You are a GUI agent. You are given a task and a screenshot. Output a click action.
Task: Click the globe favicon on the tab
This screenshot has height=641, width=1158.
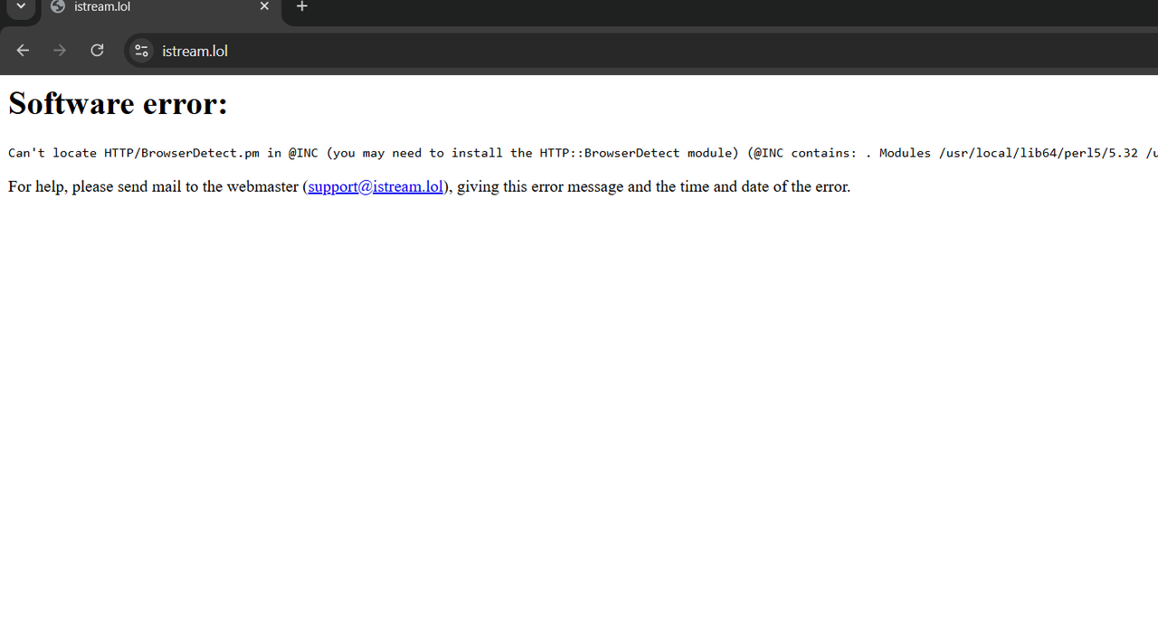[58, 6]
